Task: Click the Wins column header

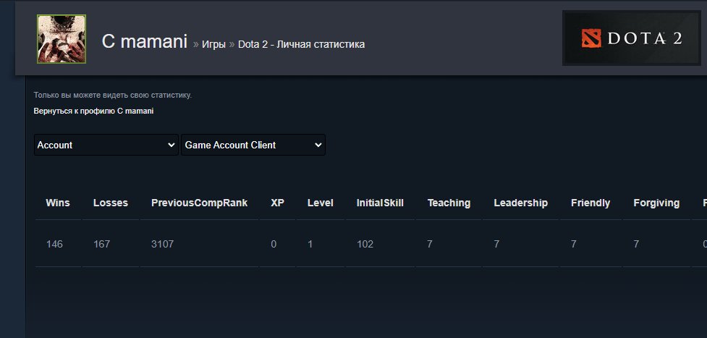Action: 58,203
